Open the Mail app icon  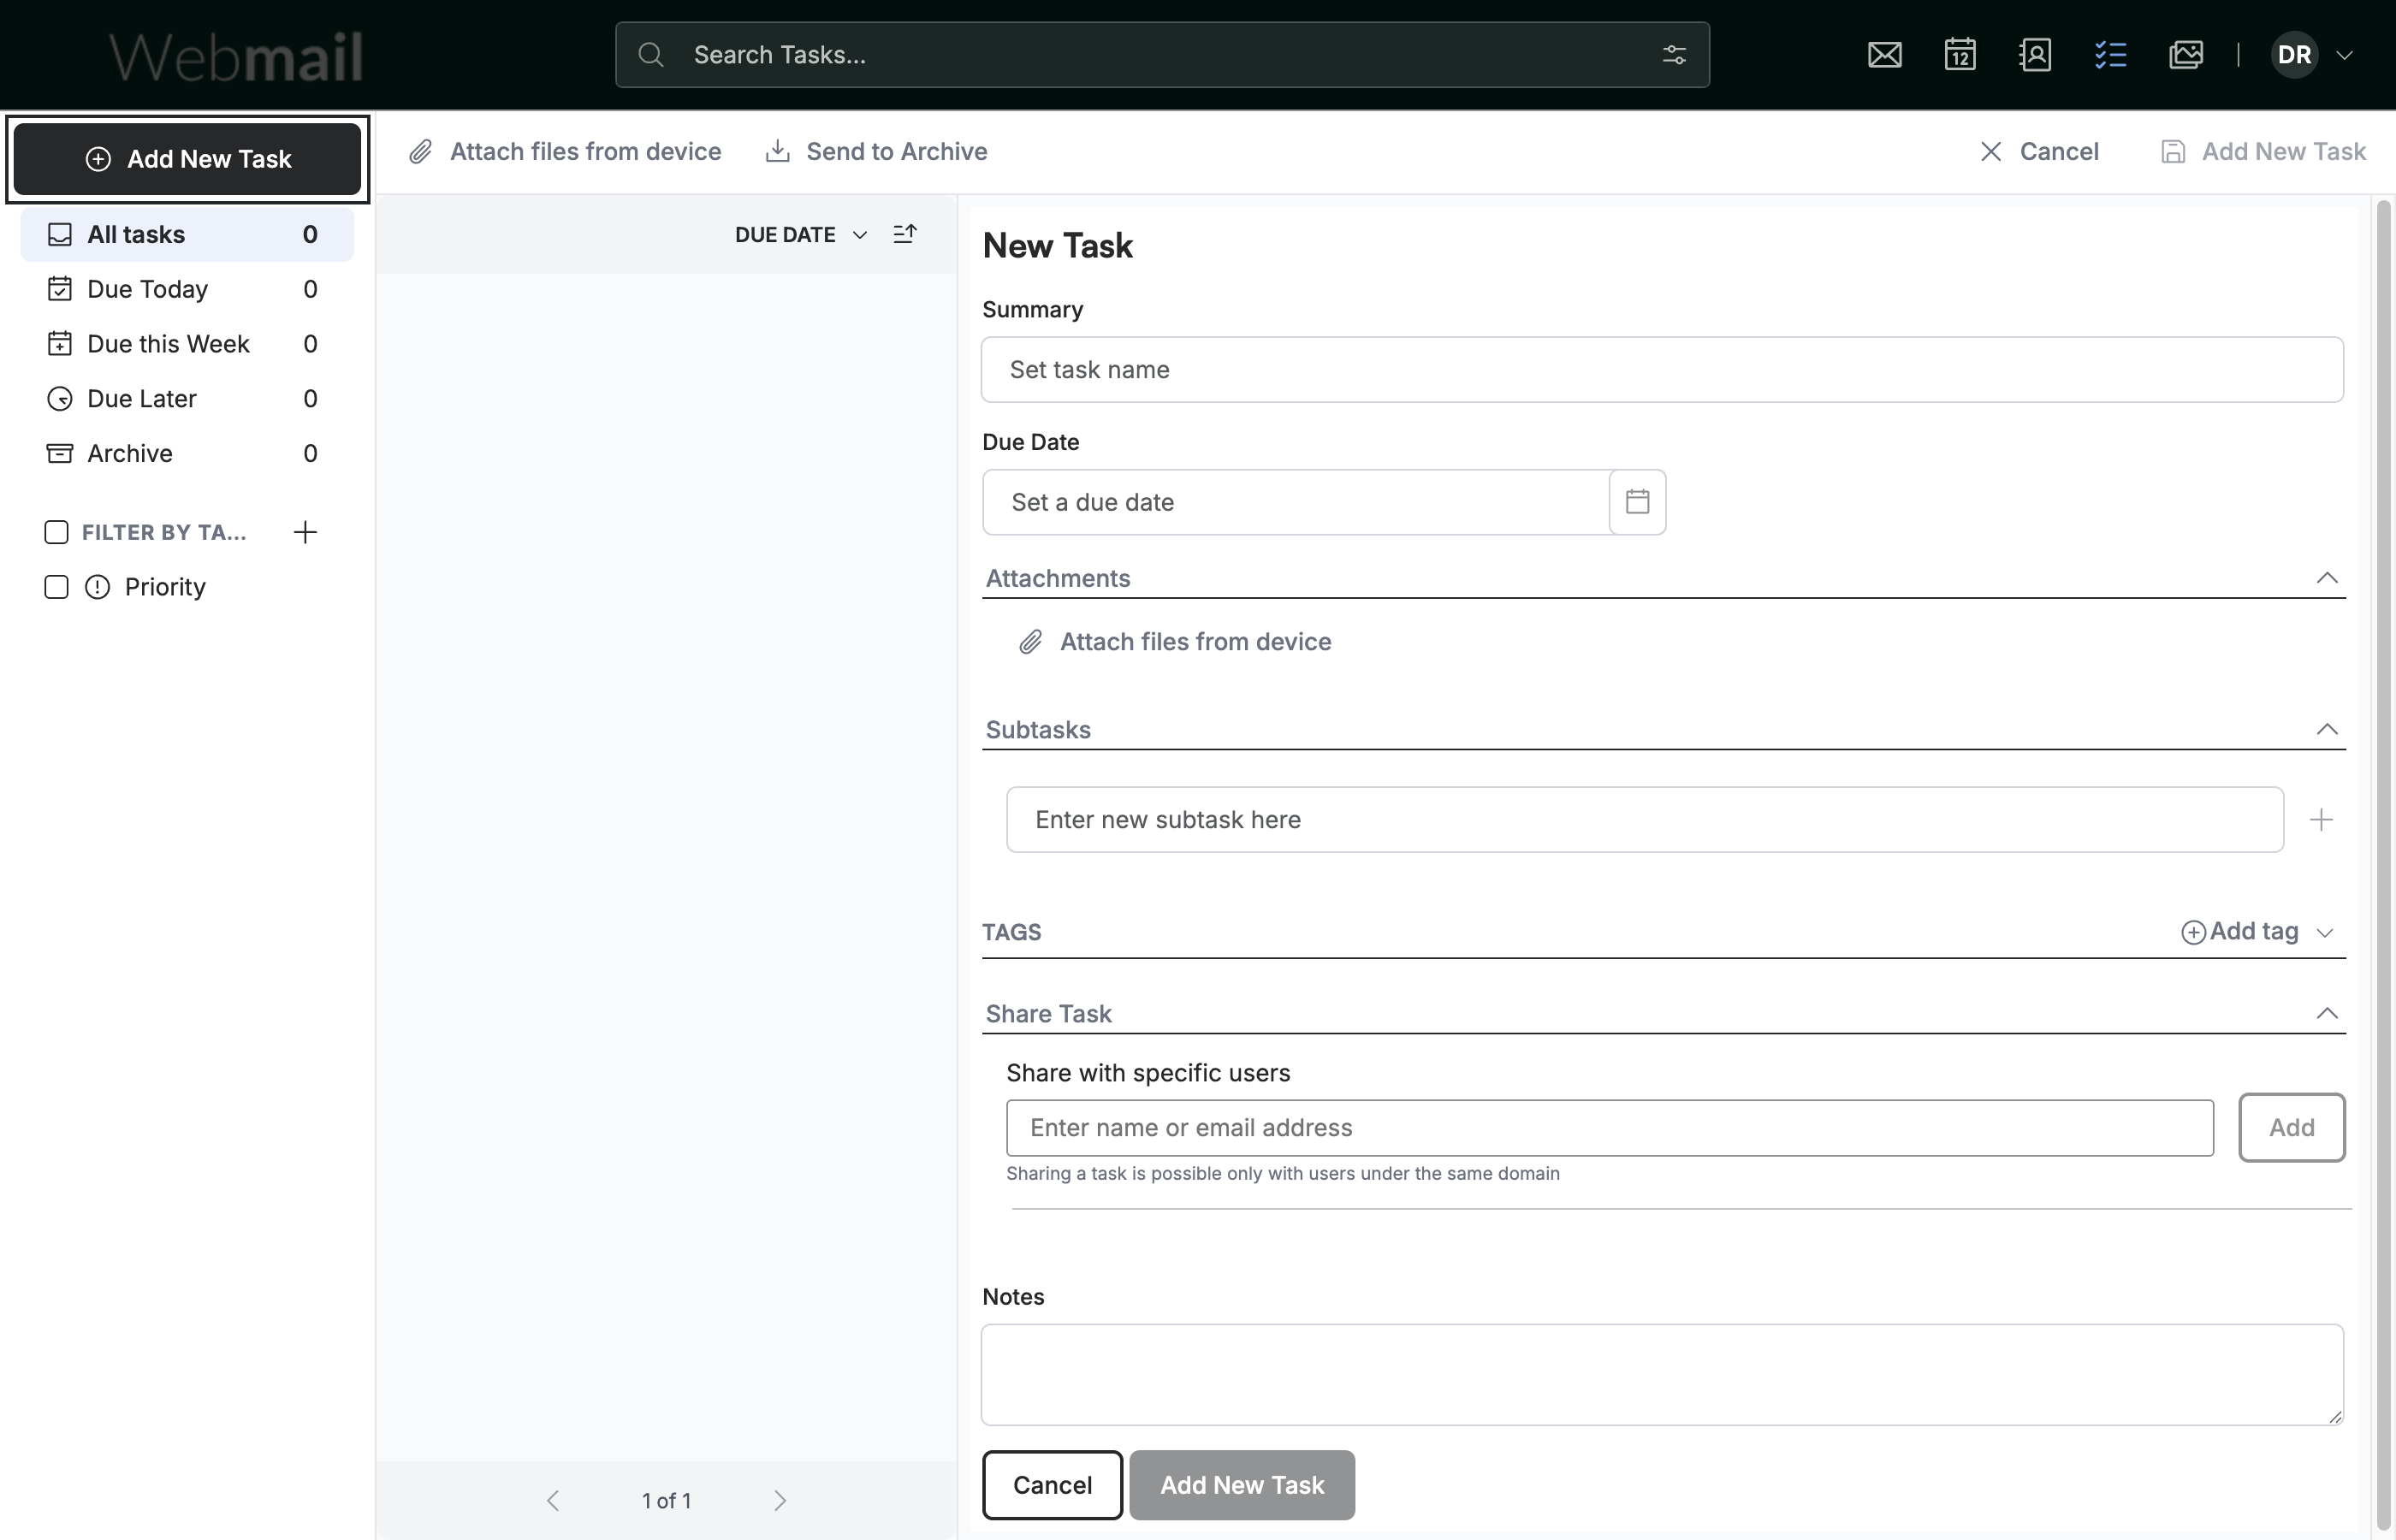click(x=1884, y=55)
